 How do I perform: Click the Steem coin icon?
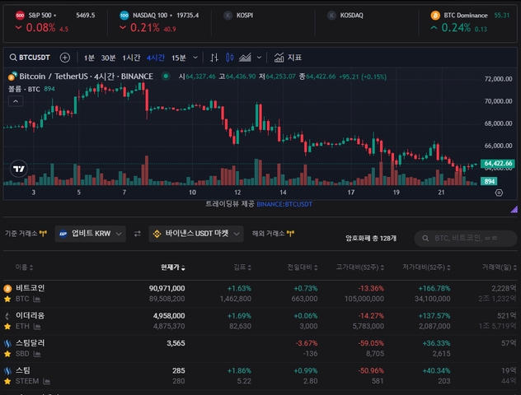[7, 371]
